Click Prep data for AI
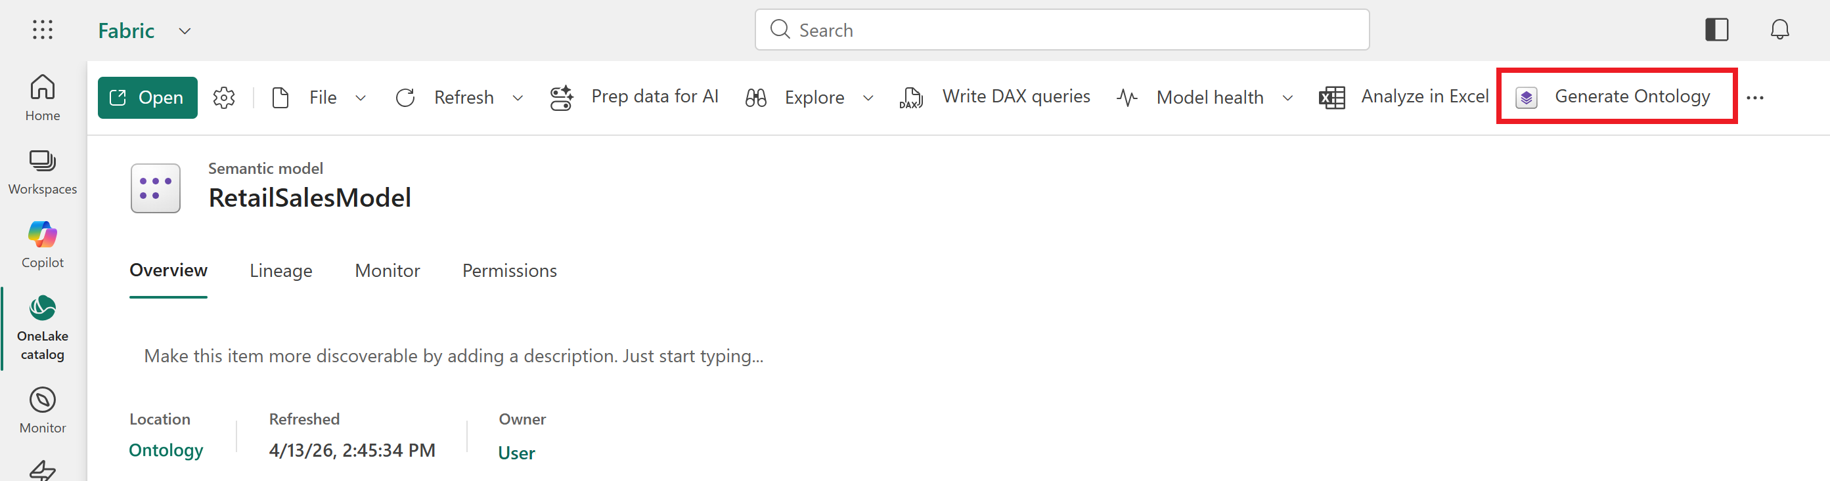Viewport: 1830px width, 481px height. (x=634, y=97)
